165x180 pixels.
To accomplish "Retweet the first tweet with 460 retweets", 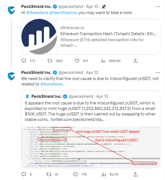I will pos(50,61).
